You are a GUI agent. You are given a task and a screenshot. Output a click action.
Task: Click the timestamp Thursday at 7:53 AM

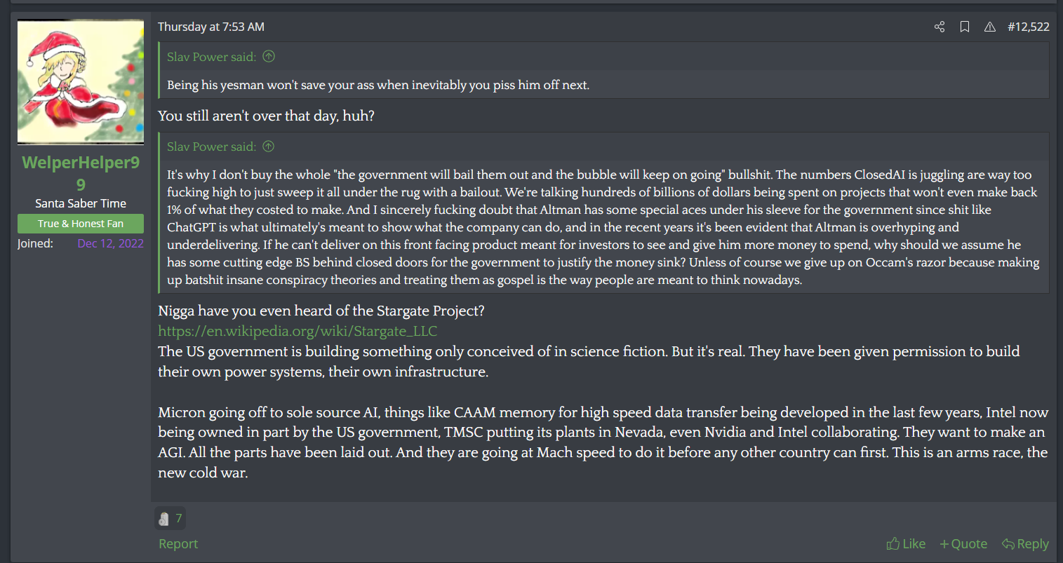click(211, 27)
